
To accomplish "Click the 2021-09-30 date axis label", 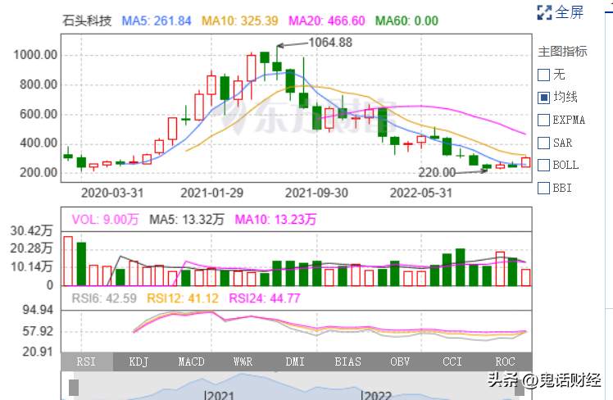I will point(316,193).
